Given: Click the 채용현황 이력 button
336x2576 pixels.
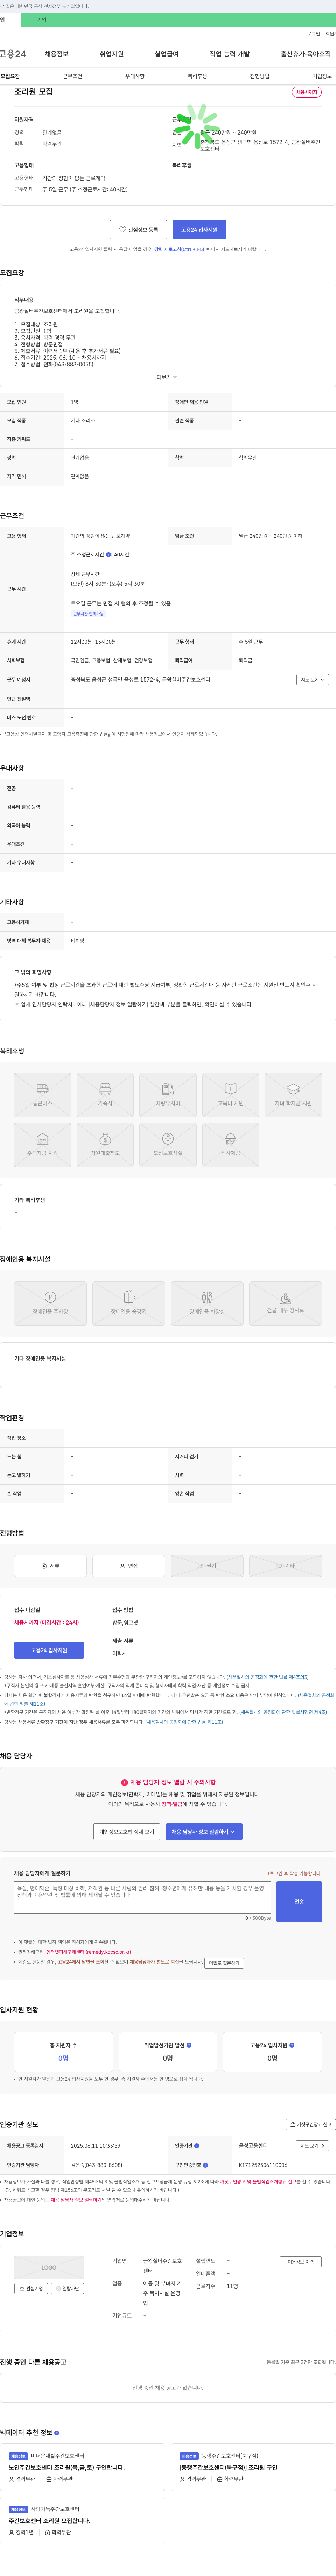Looking at the screenshot, I should pos(300,2262).
